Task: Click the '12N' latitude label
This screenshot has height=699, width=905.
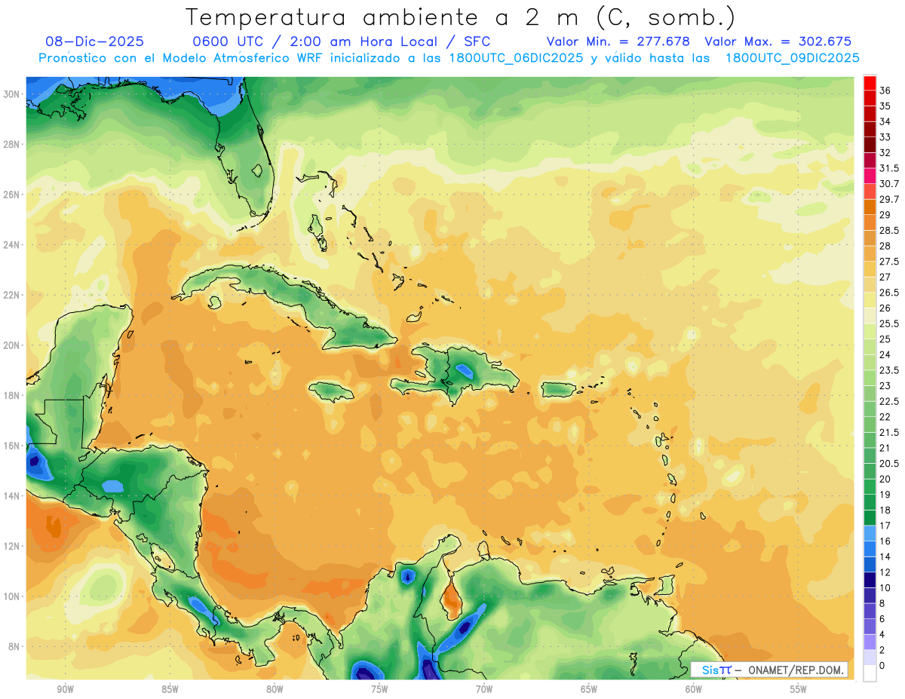Action: (x=12, y=546)
